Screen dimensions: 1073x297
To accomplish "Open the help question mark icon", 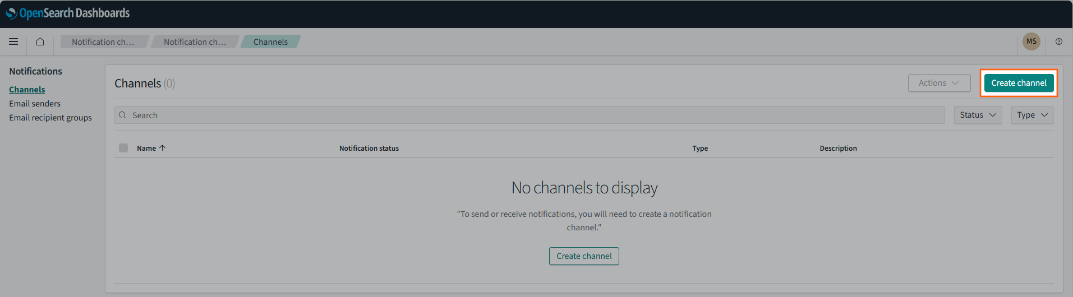I will pyautogui.click(x=1058, y=41).
